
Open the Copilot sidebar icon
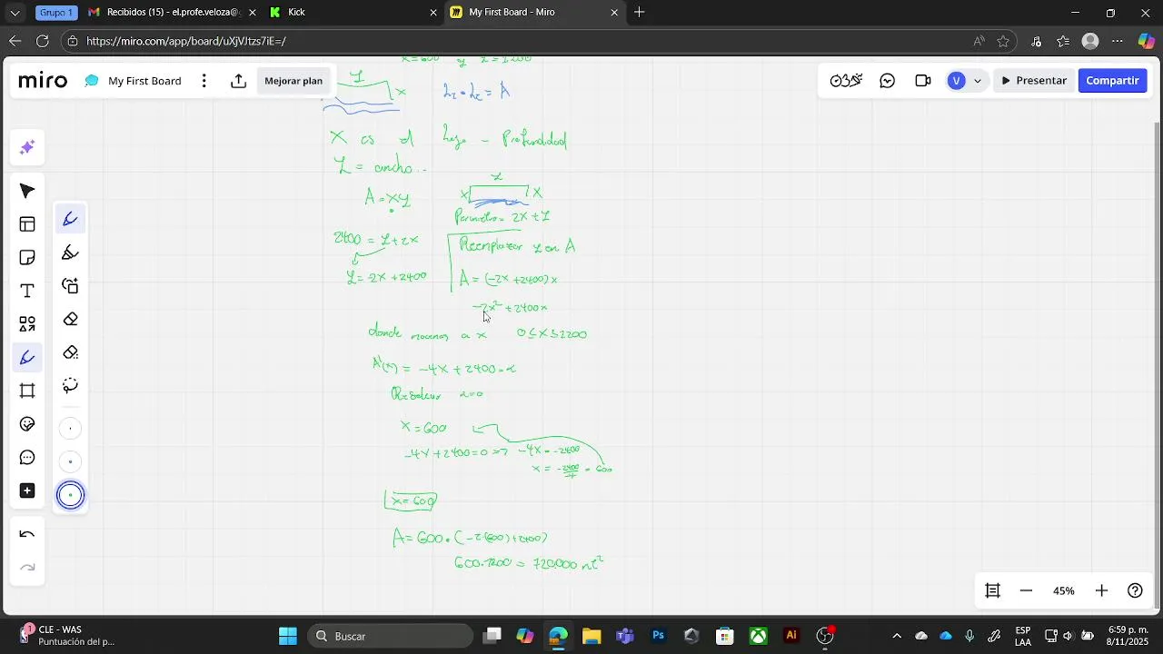pos(1147,41)
